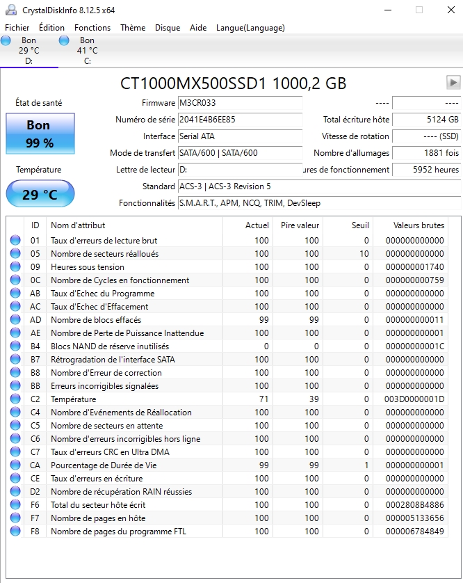Click status orb for disk D:

6,40
